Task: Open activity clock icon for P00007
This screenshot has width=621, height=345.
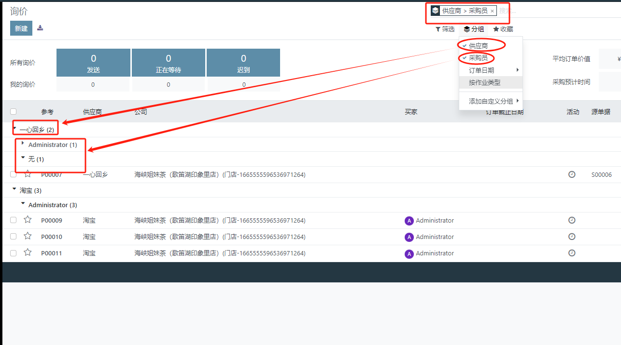Action: click(x=572, y=174)
